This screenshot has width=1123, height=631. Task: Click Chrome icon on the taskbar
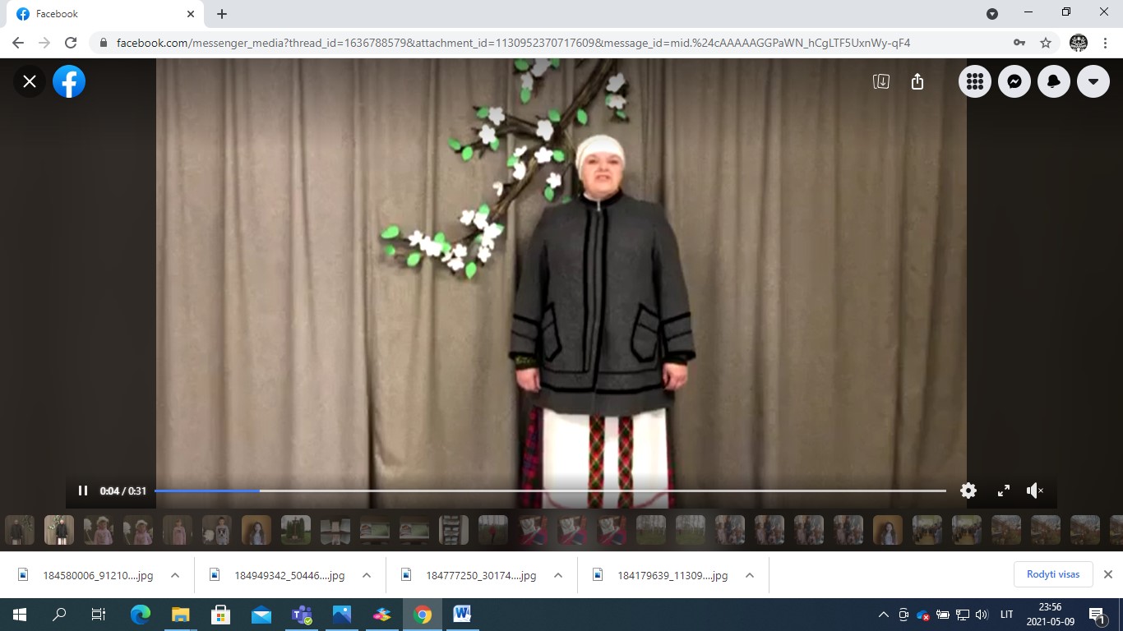tap(423, 615)
